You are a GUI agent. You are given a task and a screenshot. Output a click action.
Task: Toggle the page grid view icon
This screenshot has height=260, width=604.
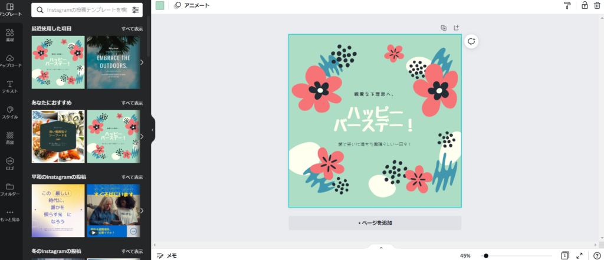[564, 255]
